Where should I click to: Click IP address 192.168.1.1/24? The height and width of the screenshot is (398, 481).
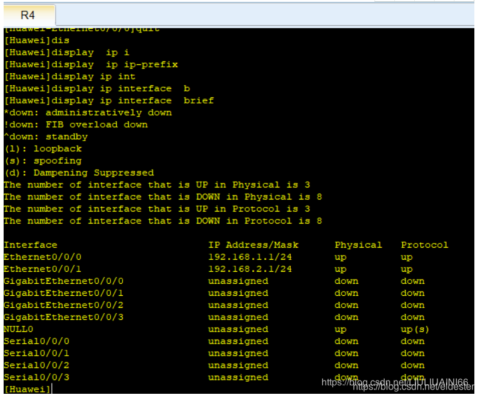tap(250, 257)
